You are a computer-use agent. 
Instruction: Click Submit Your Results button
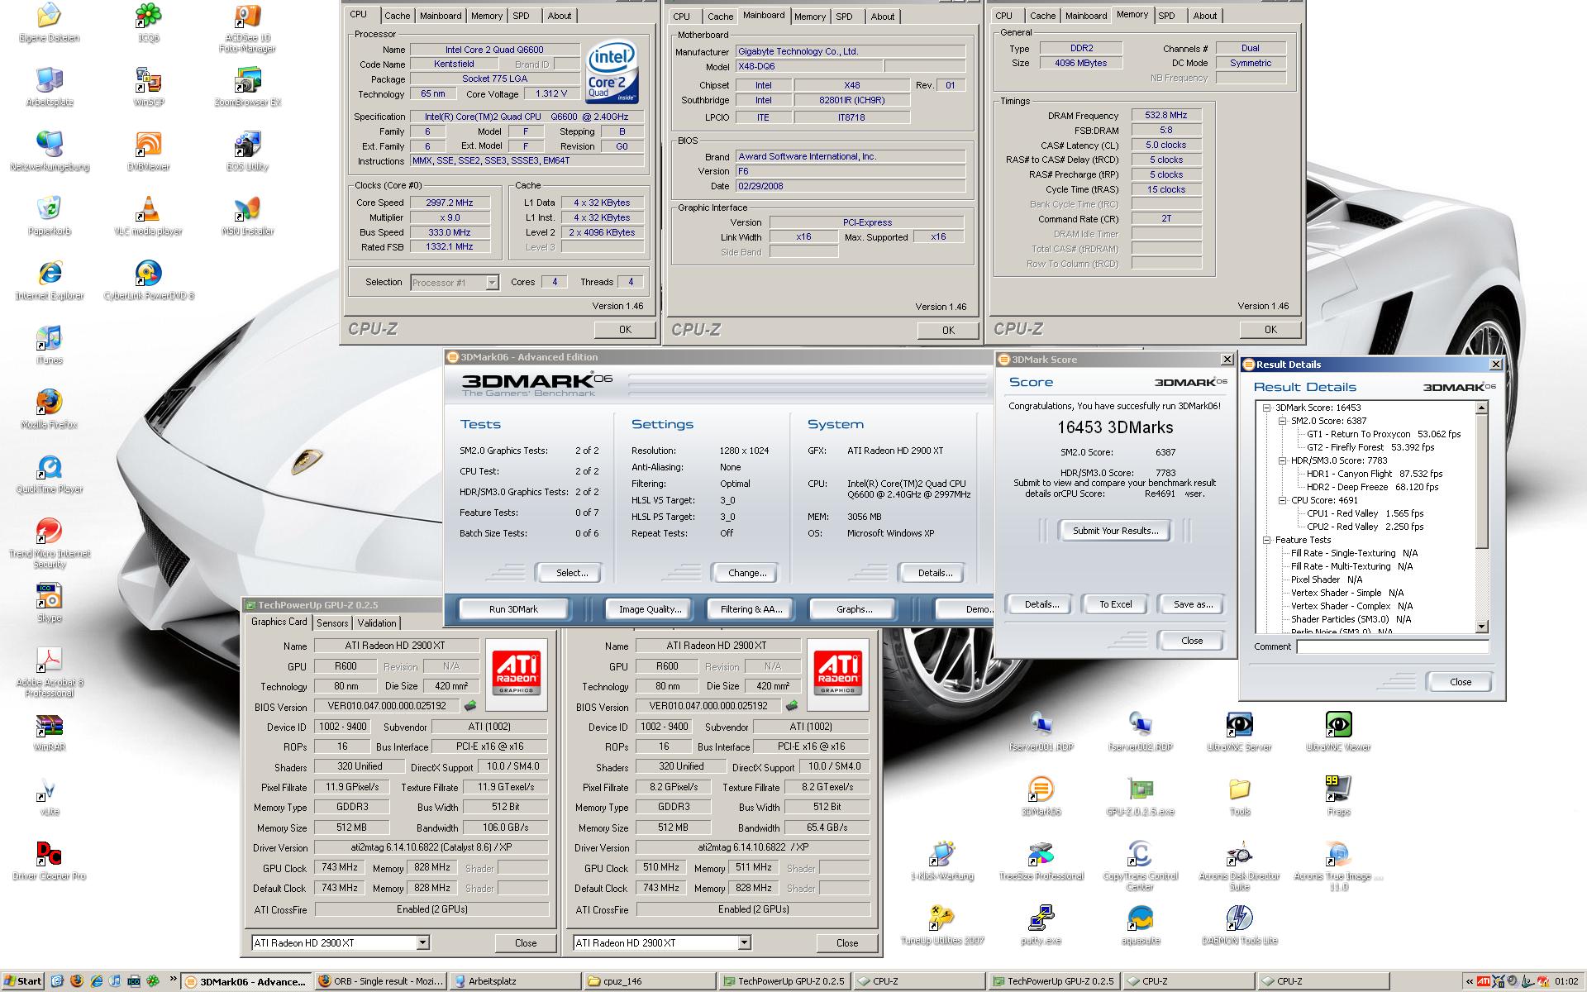click(x=1115, y=531)
